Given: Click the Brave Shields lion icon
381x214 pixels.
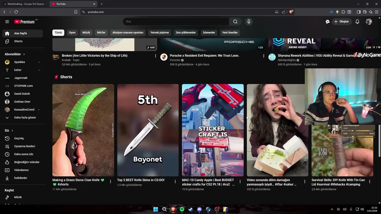Looking at the screenshot, I should click(291, 12).
